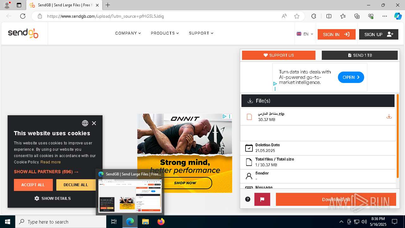This screenshot has width=405, height=228.
Task: Click the taskbar search box
Action: pos(61,222)
